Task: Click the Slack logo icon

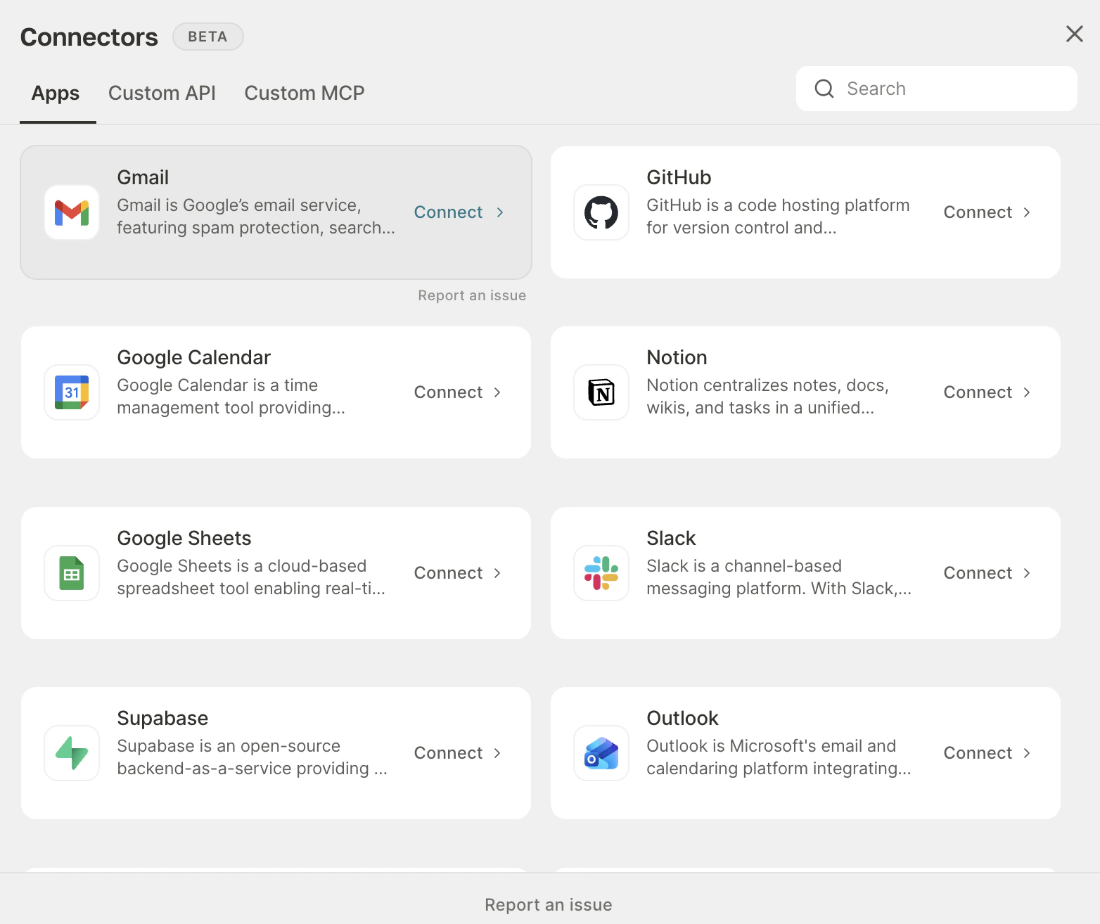Action: [601, 573]
